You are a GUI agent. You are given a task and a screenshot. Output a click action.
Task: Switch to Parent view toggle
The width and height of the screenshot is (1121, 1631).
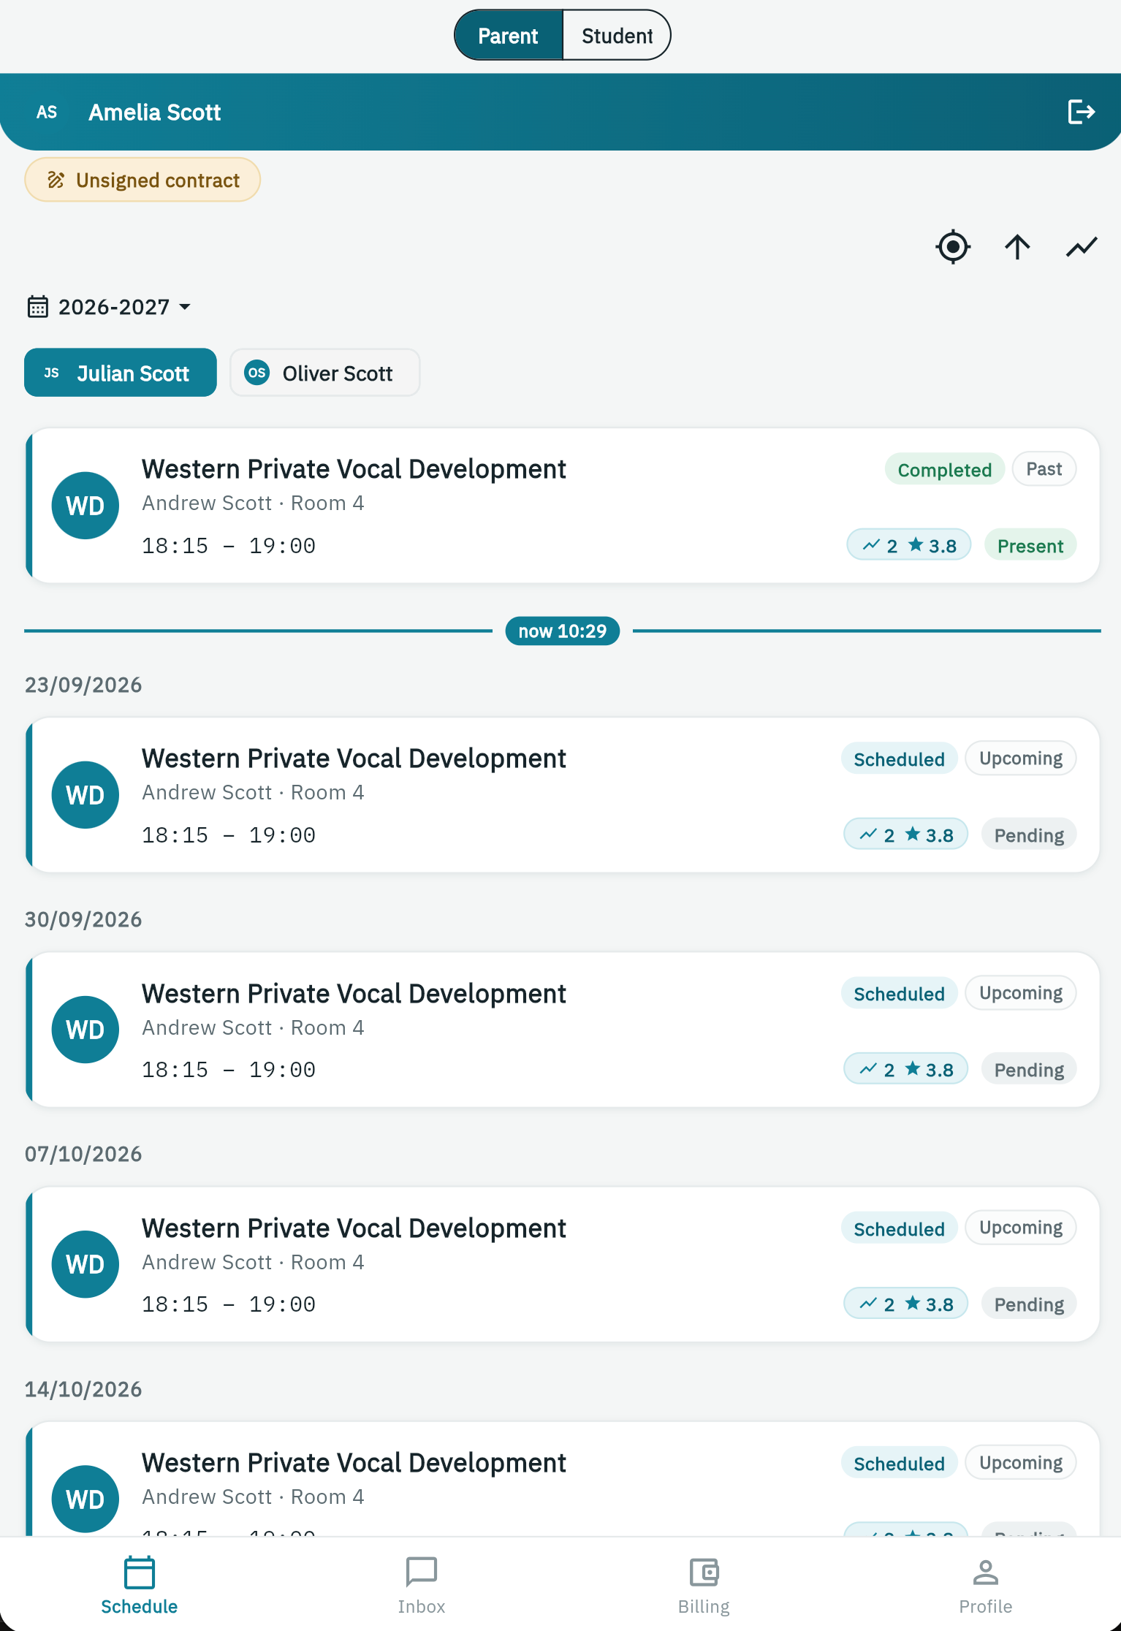pyautogui.click(x=508, y=35)
